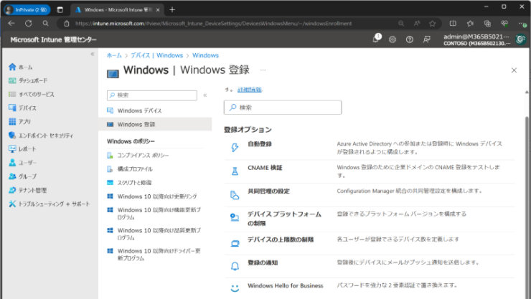Open a new browser tab

click(x=172, y=10)
